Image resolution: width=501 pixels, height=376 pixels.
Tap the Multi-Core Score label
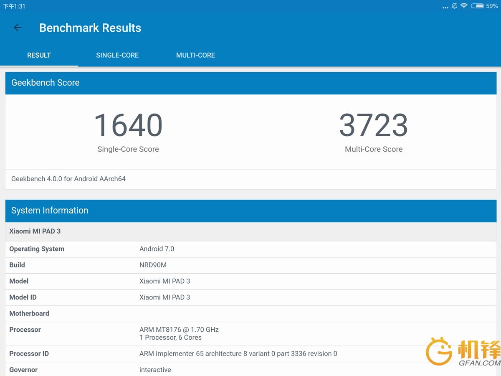[x=374, y=149]
